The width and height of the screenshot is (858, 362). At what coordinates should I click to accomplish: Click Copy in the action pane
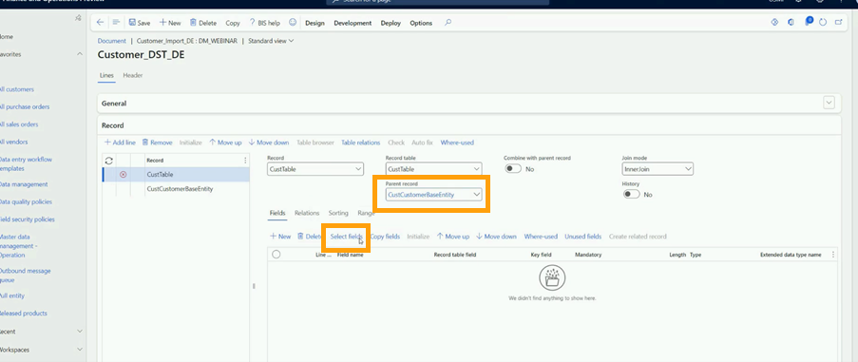tap(233, 23)
